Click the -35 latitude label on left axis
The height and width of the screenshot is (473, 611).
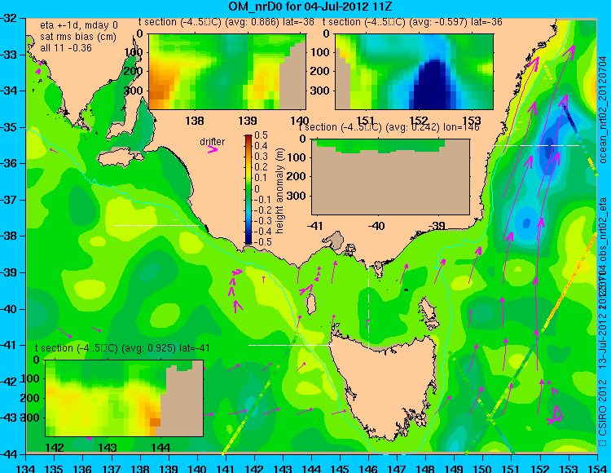click(9, 127)
